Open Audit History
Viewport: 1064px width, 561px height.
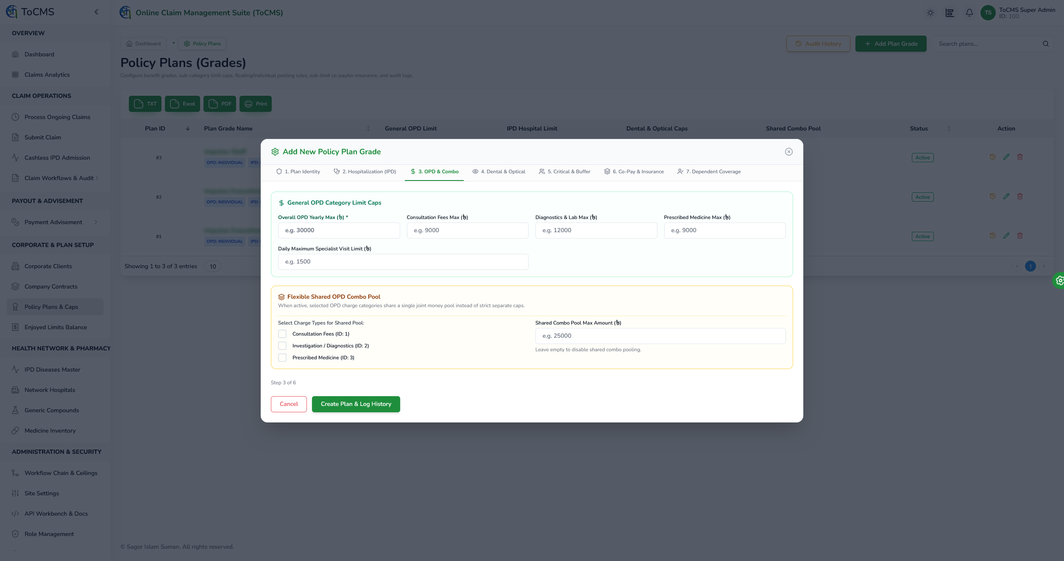click(x=818, y=44)
